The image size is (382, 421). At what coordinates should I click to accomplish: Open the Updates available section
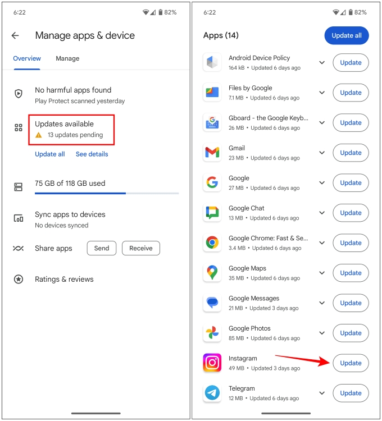click(x=71, y=130)
